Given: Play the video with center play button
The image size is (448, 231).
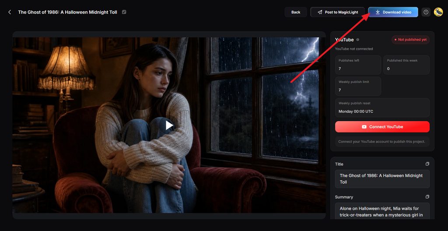Looking at the screenshot, I should click(x=169, y=125).
